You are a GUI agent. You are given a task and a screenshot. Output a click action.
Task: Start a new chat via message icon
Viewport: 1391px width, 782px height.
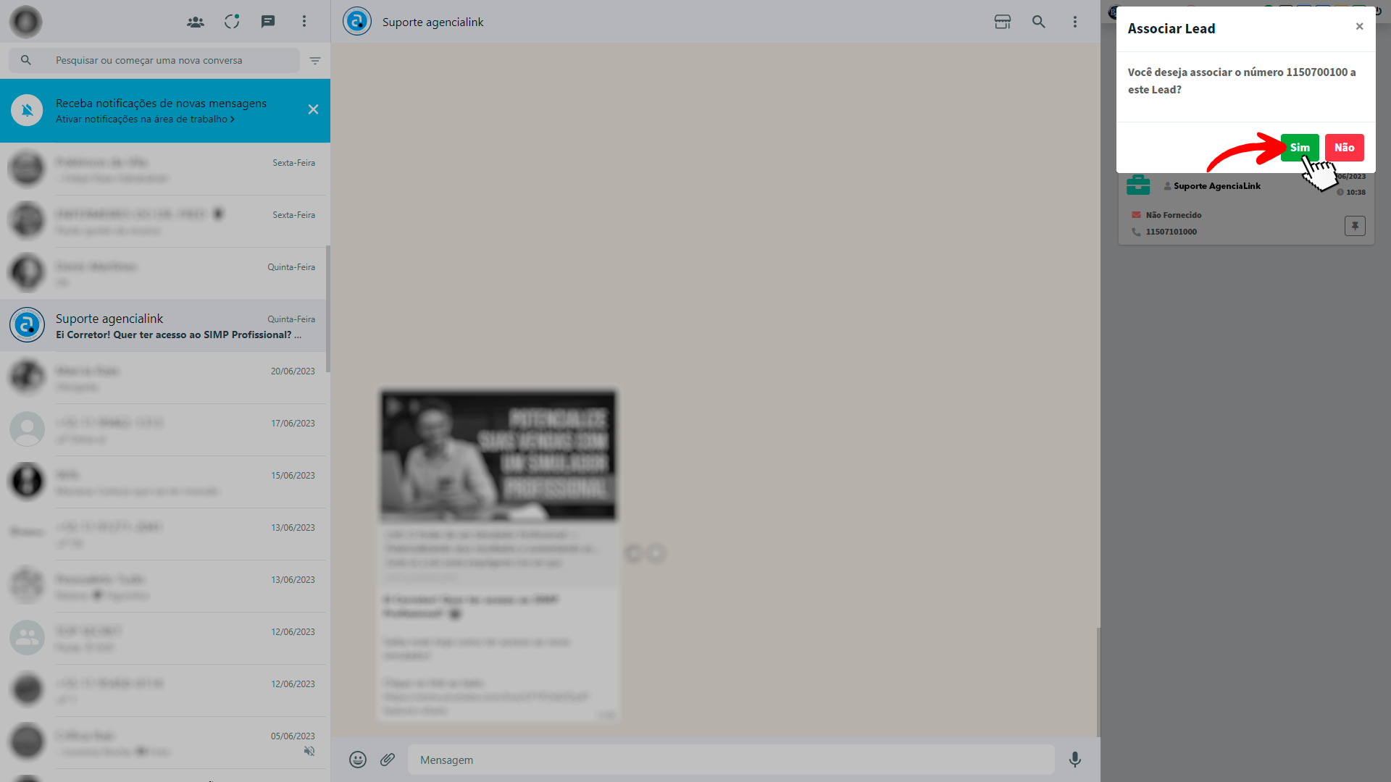click(x=268, y=22)
